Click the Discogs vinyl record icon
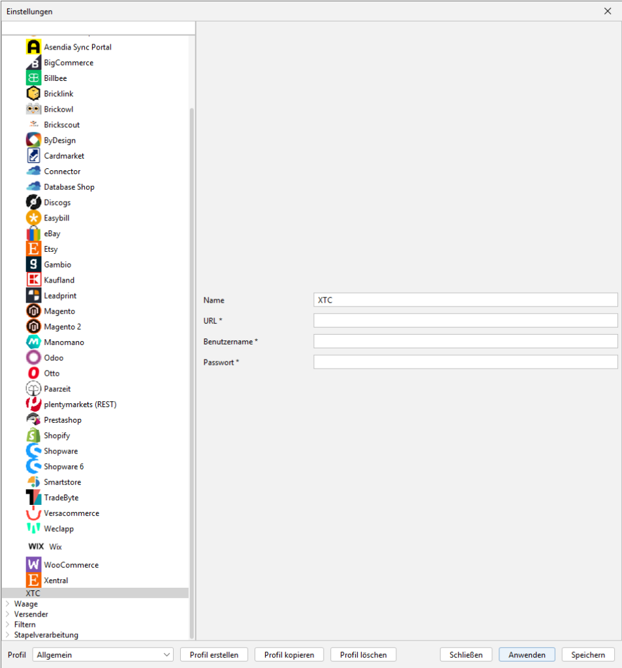622x668 pixels. click(x=33, y=202)
